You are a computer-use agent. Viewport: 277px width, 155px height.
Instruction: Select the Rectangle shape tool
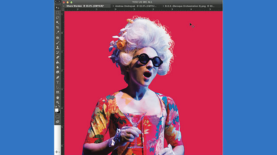tap(58, 92)
